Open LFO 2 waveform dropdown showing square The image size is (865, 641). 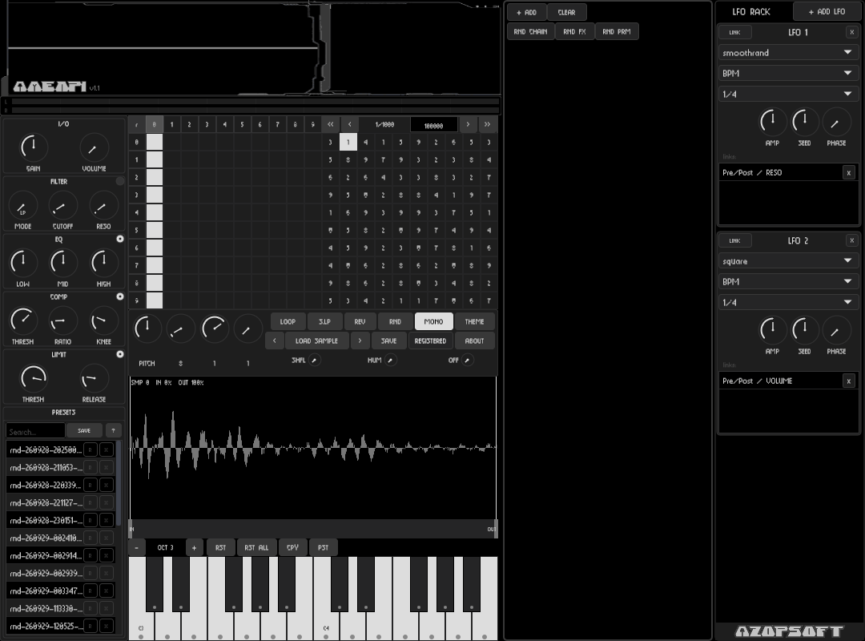click(x=788, y=261)
